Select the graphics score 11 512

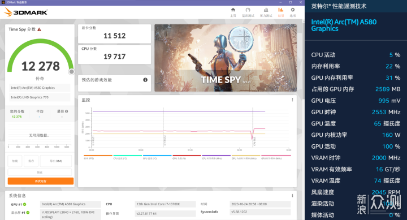(x=114, y=36)
